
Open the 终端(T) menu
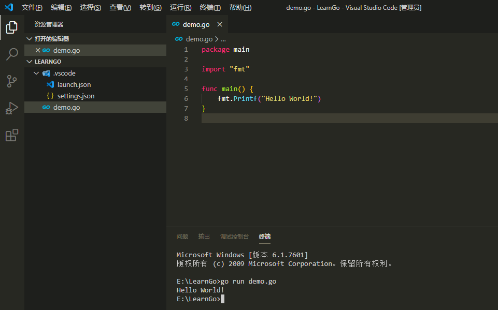[x=210, y=8]
